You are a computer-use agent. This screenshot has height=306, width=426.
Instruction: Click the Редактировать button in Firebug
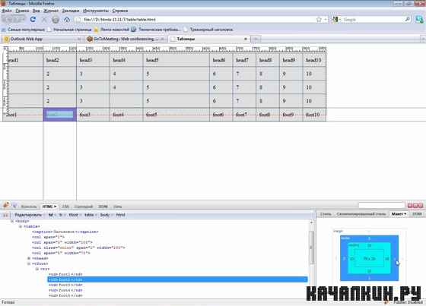pyautogui.click(x=28, y=215)
